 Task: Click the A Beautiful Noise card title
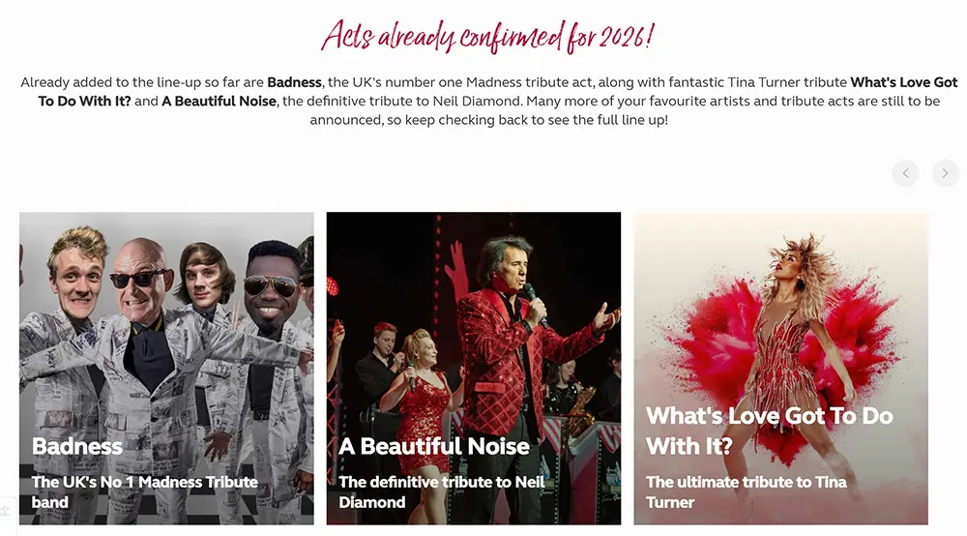point(434,446)
